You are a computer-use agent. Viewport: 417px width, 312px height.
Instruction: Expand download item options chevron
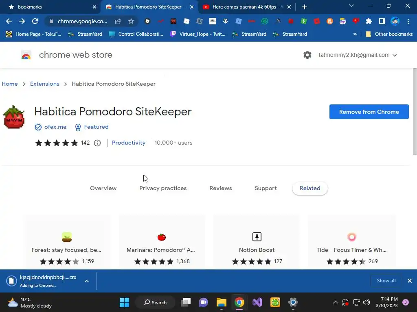(x=87, y=281)
